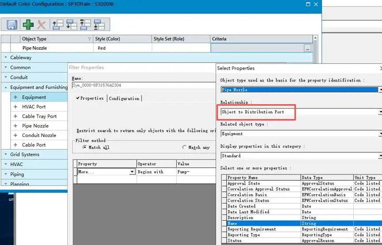382x245 pixels.
Task: Select the Match any radio button
Action: [x=185, y=147]
